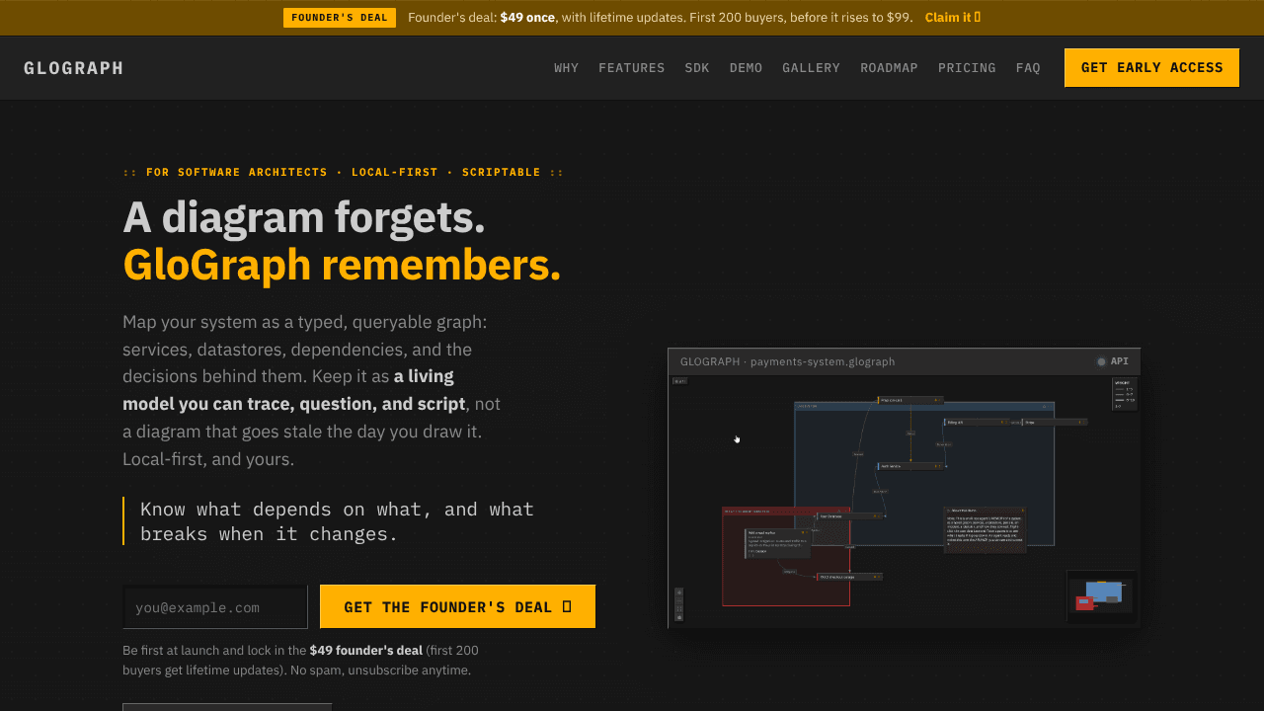This screenshot has height=711, width=1264.
Task: Select the User Database node in demo
Action: tap(849, 516)
